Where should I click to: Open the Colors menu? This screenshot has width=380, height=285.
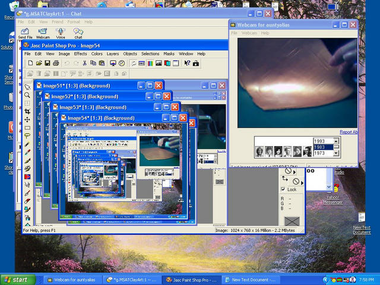[97, 54]
